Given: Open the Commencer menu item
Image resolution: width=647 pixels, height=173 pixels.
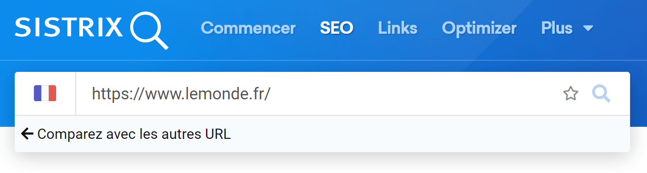Looking at the screenshot, I should pos(248,28).
